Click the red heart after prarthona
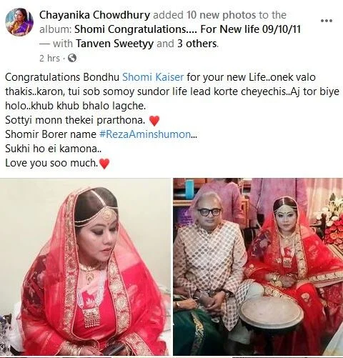The height and width of the screenshot is (358, 343). tap(154, 121)
